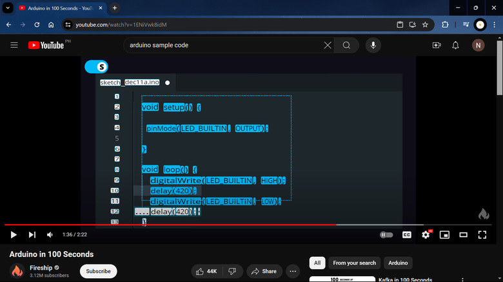
Task: Share this Arduino video
Action: [x=264, y=271]
